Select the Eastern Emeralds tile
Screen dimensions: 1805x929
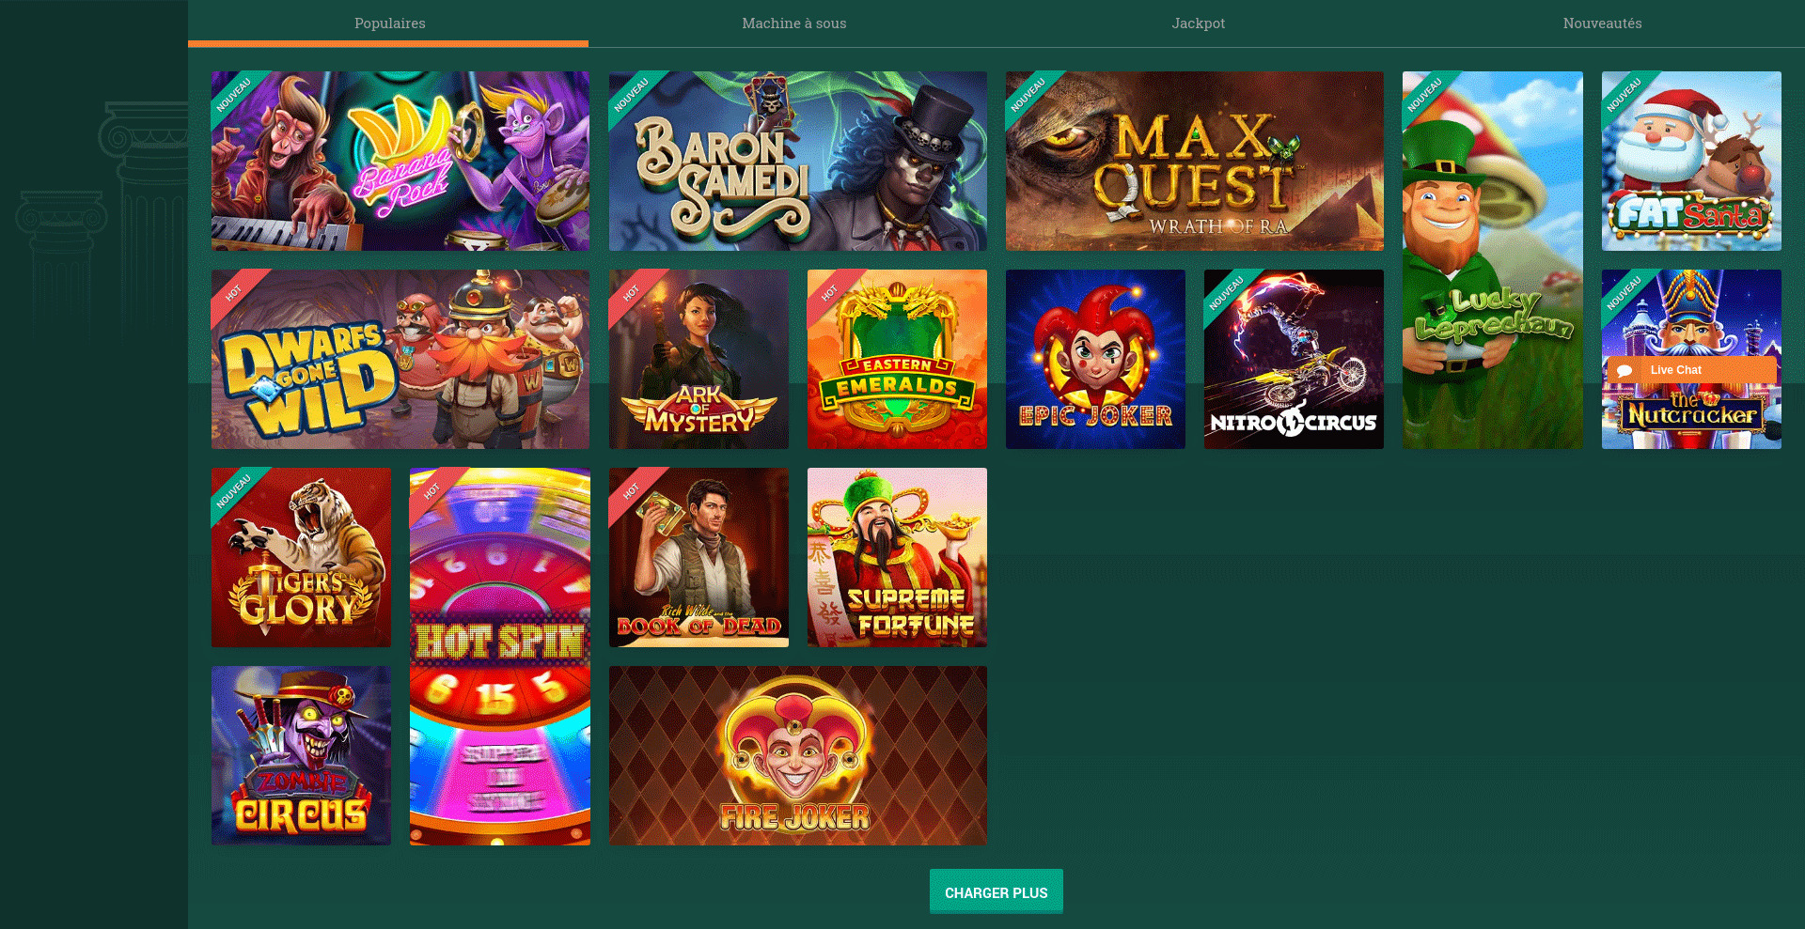(897, 359)
